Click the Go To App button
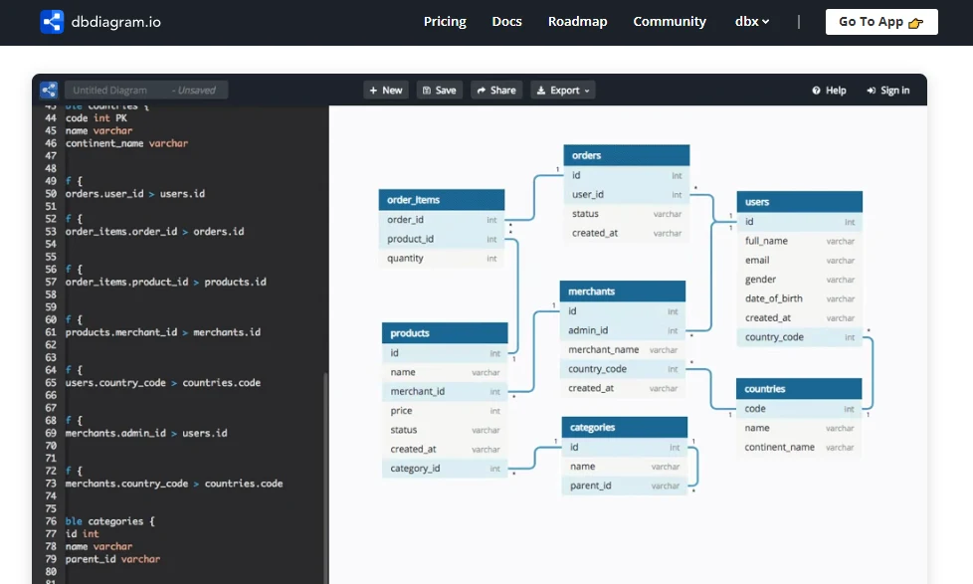 [x=881, y=22]
